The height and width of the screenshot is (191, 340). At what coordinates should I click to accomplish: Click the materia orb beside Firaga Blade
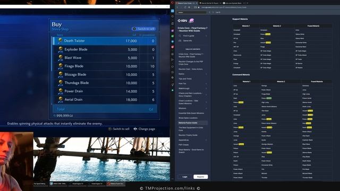coord(61,65)
